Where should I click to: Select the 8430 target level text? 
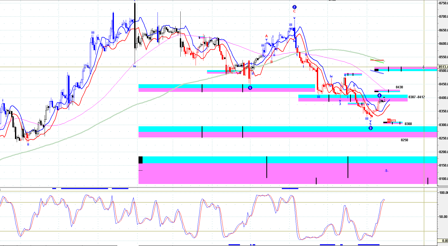[x=399, y=87]
